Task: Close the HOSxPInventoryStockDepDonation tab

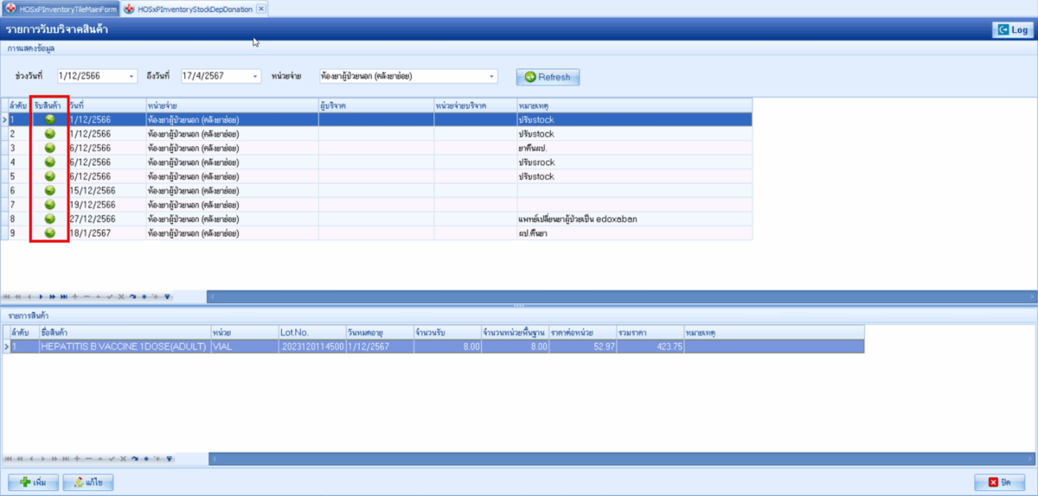Action: [x=260, y=9]
